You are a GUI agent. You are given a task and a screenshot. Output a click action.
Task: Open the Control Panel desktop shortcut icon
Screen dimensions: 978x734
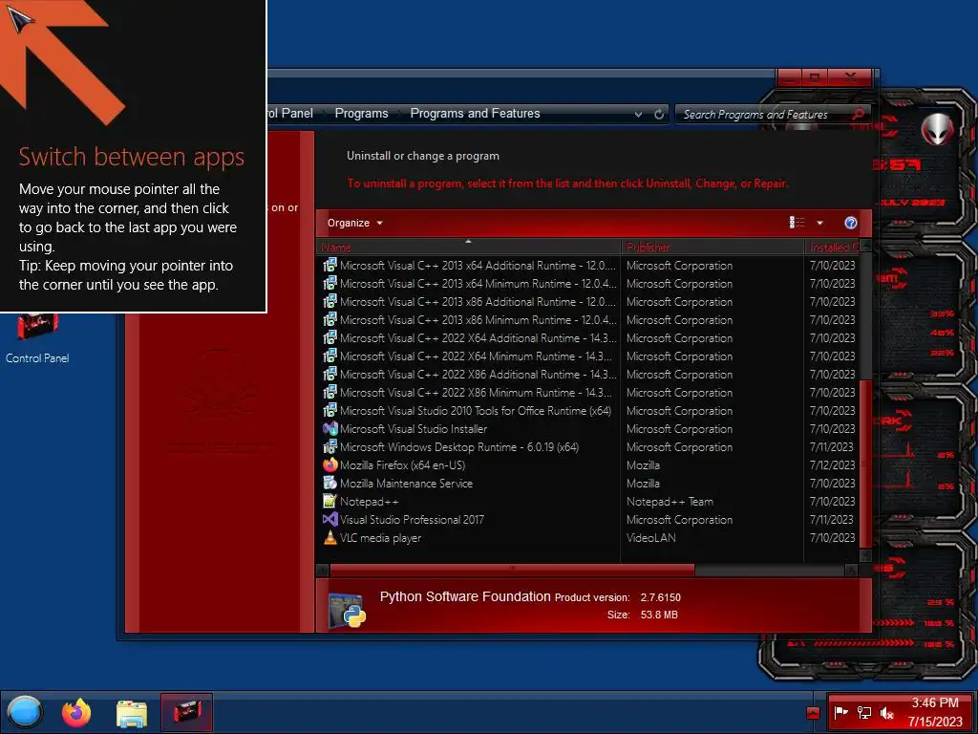click(37, 327)
